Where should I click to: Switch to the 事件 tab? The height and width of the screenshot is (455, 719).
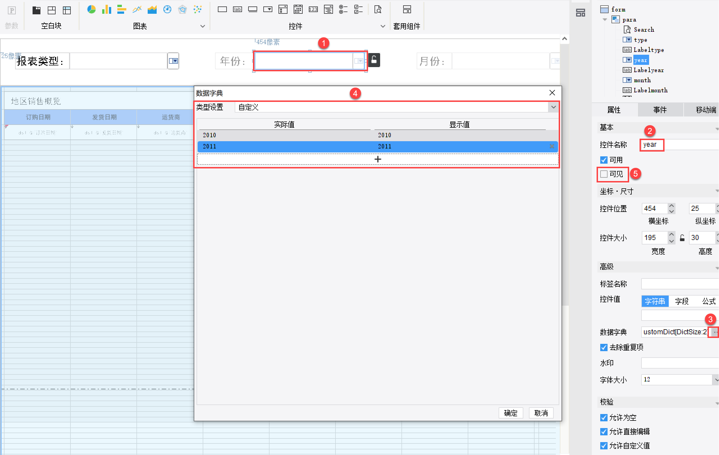point(660,110)
